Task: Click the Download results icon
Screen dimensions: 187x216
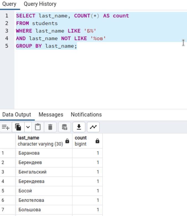Action: [x=79, y=127]
